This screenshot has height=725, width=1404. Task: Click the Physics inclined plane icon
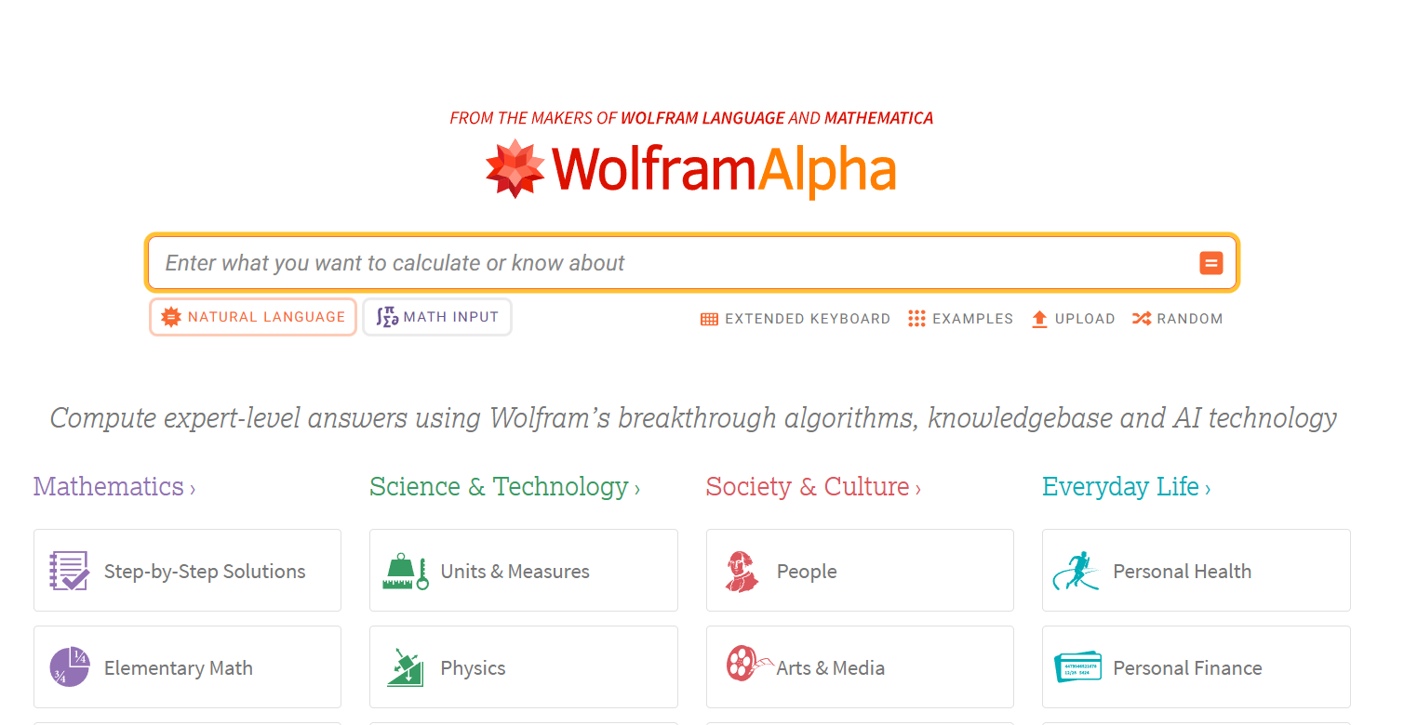click(406, 667)
